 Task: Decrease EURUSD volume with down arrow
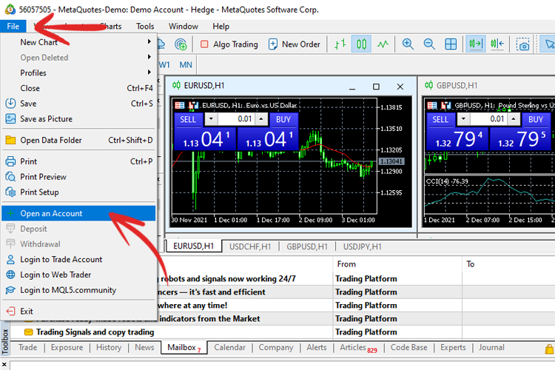(212, 119)
